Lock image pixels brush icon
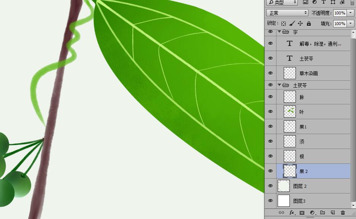 point(292,24)
